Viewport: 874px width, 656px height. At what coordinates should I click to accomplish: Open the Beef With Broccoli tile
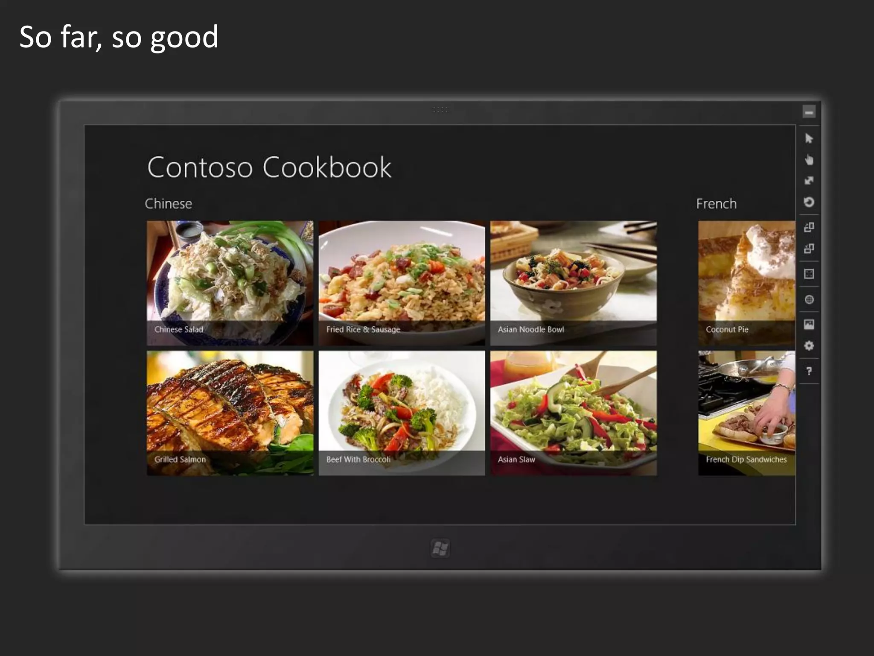(402, 413)
